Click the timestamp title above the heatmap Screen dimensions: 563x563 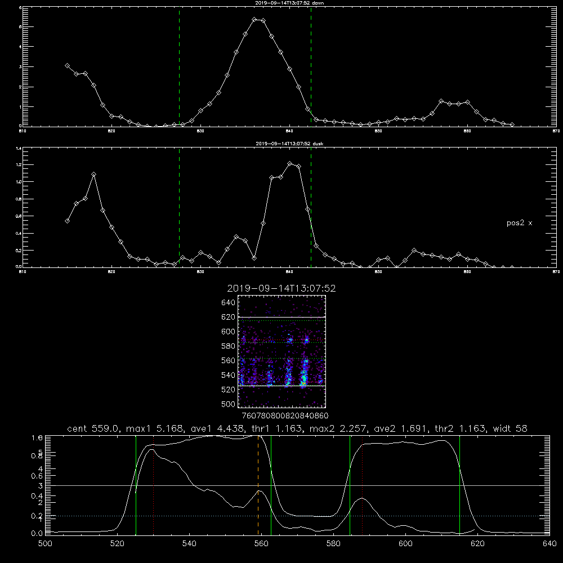tap(281, 288)
